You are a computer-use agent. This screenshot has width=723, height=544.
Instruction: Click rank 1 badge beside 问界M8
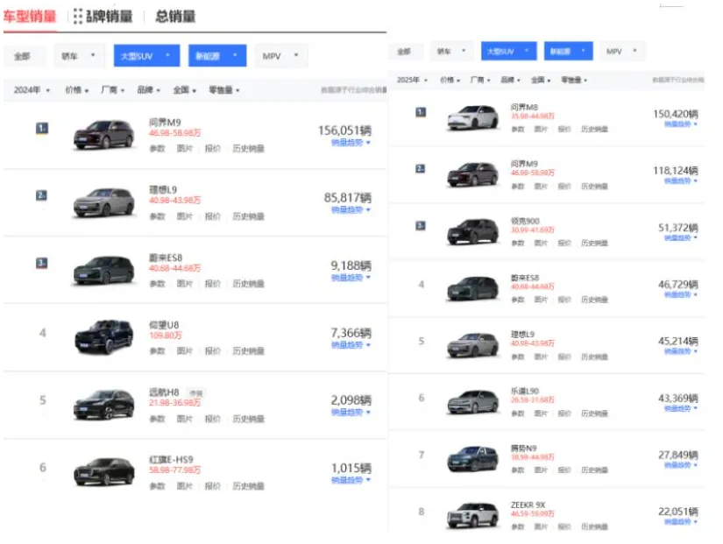[x=421, y=112]
